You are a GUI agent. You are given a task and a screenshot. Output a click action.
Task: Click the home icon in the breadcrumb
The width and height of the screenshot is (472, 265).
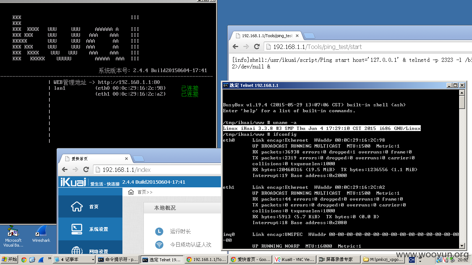[x=131, y=192]
